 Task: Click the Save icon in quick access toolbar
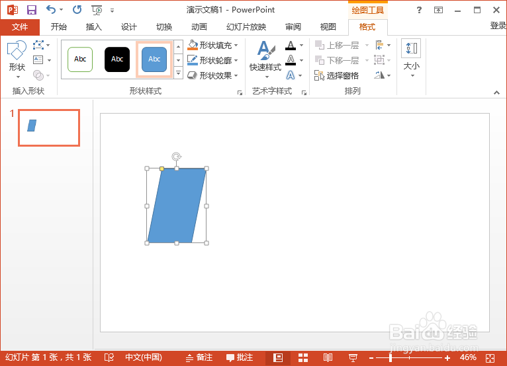(31, 10)
